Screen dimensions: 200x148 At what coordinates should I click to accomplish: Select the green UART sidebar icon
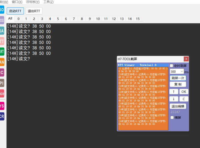tap(2, 51)
